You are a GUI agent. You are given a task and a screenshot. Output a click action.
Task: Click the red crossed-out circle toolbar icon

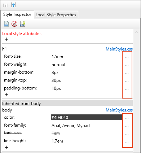click(14, 24)
